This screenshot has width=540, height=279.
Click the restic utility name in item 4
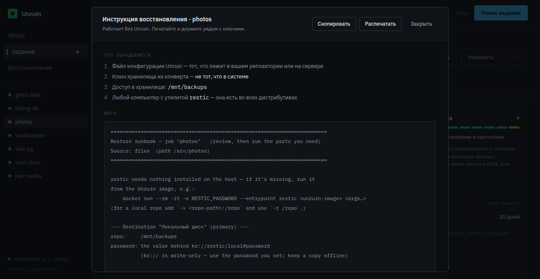point(199,97)
